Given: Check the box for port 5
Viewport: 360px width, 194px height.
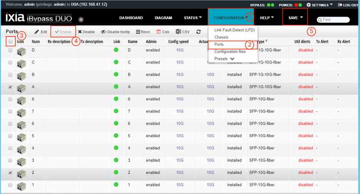Looking at the screenshot, I should 10,136.
